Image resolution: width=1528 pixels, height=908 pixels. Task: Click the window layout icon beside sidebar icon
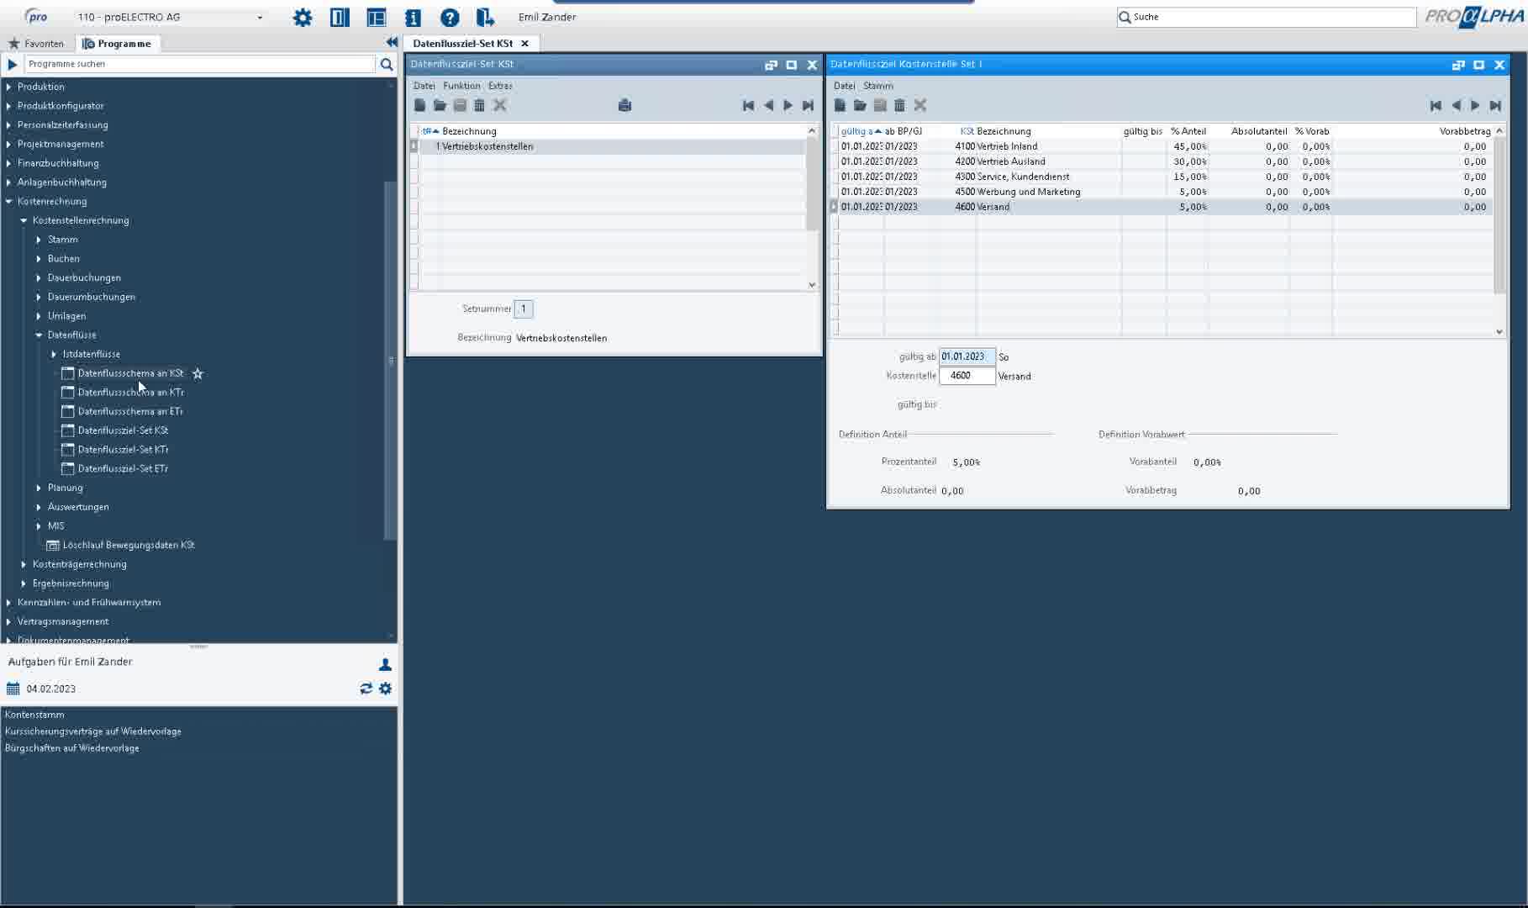pyautogui.click(x=376, y=17)
